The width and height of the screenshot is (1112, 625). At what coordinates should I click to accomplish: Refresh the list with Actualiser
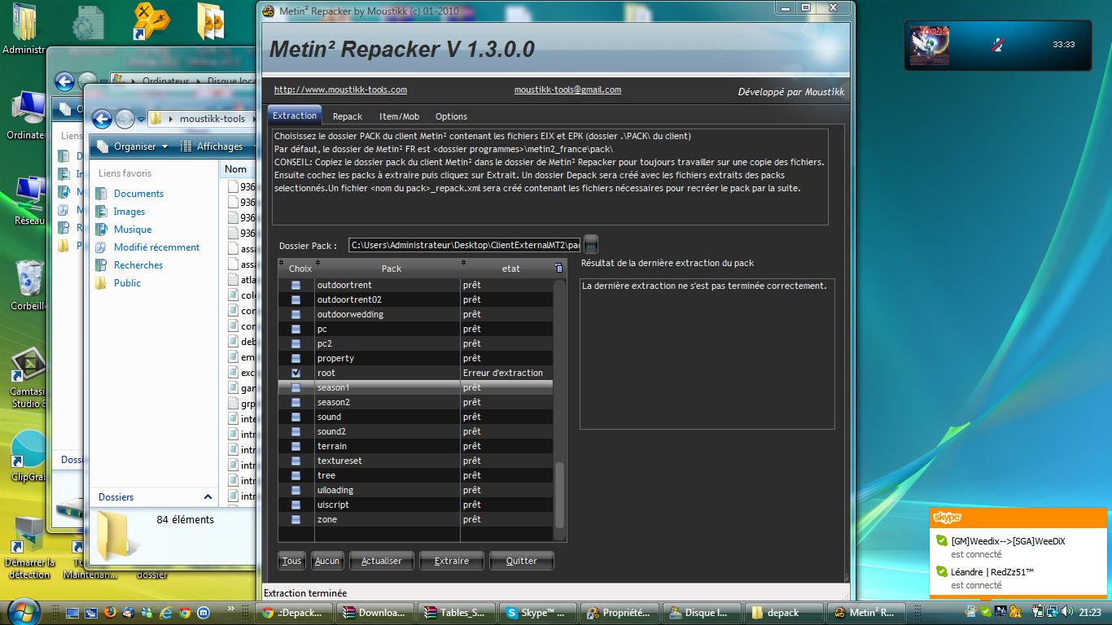pyautogui.click(x=381, y=561)
